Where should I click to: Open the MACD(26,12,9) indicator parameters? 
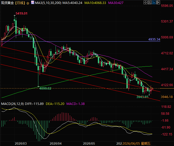click(12, 104)
